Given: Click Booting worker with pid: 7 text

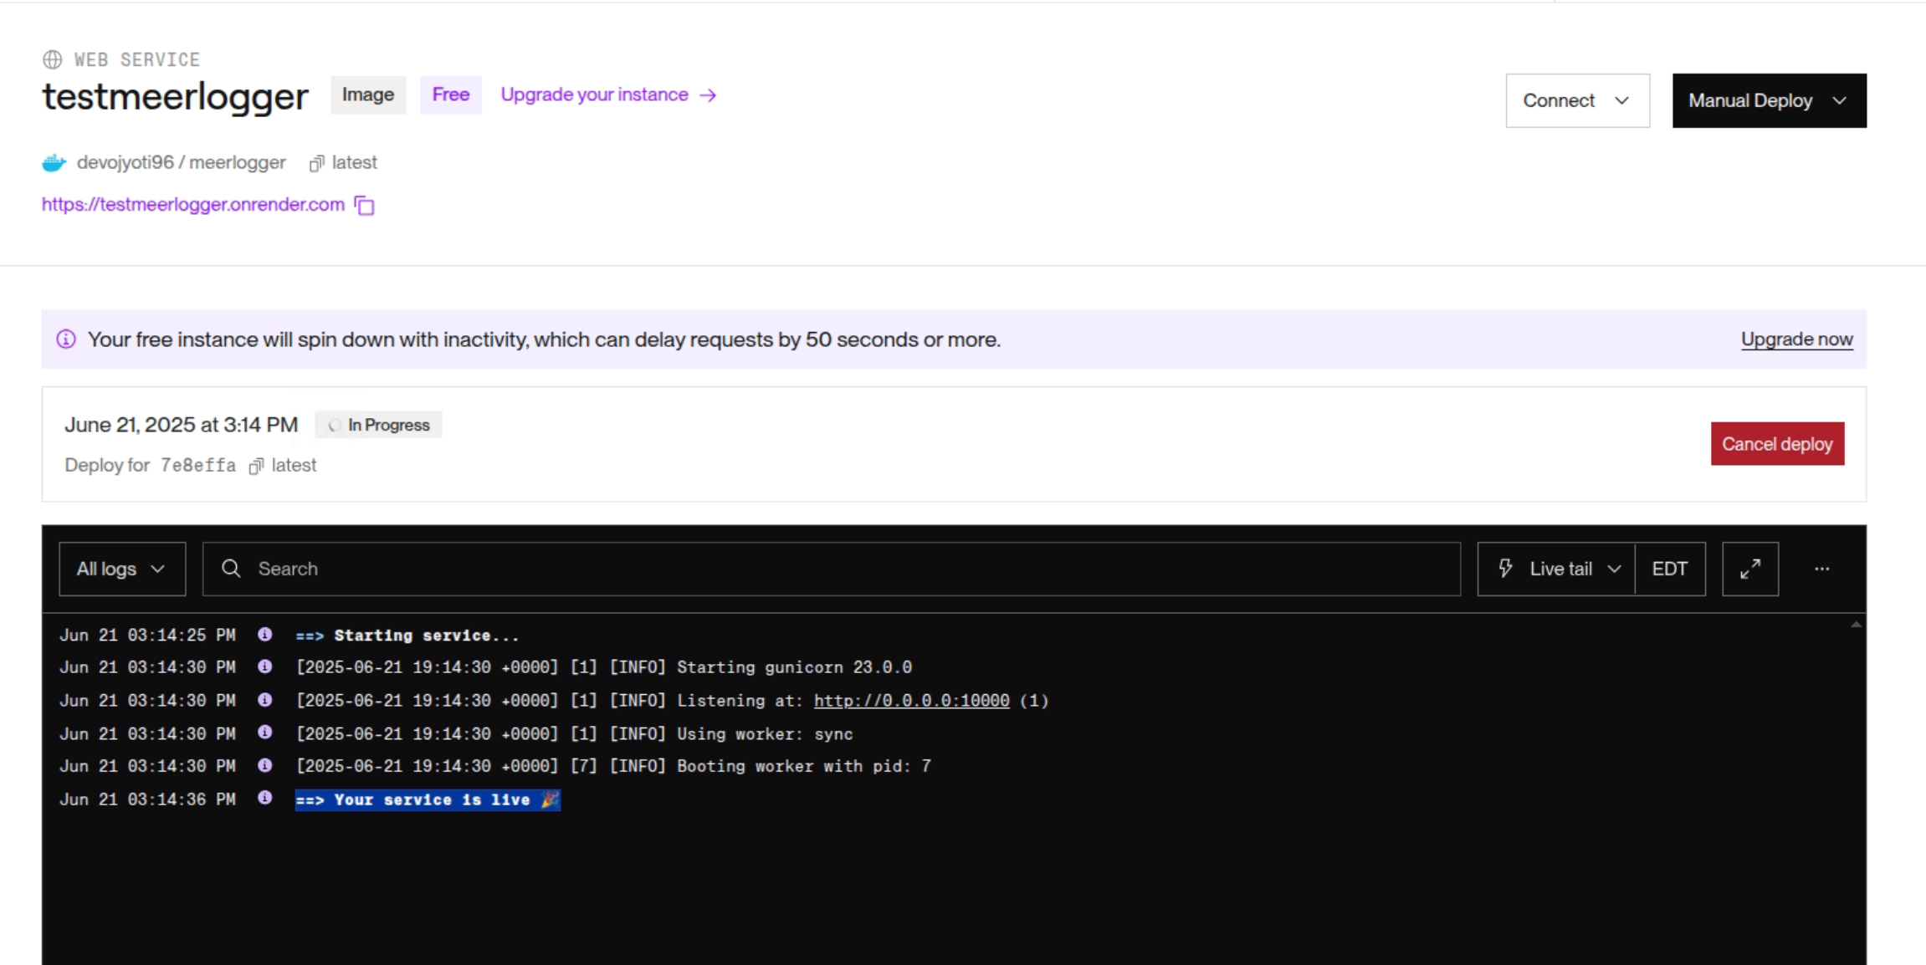Looking at the screenshot, I should pyautogui.click(x=804, y=766).
